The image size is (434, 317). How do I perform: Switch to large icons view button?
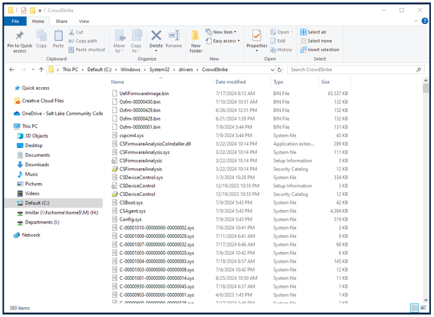click(423, 308)
